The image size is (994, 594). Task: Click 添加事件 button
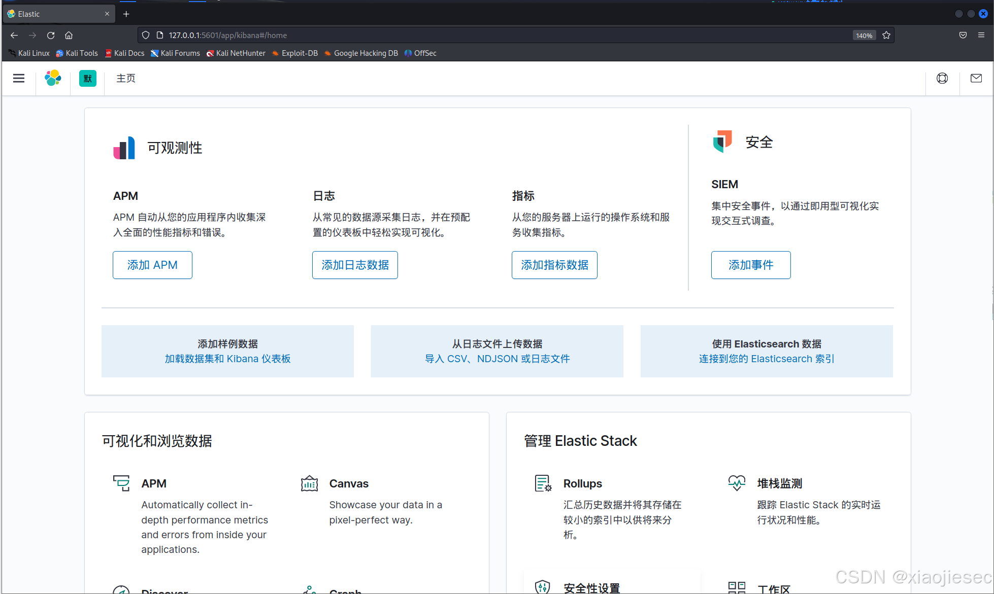click(x=751, y=265)
